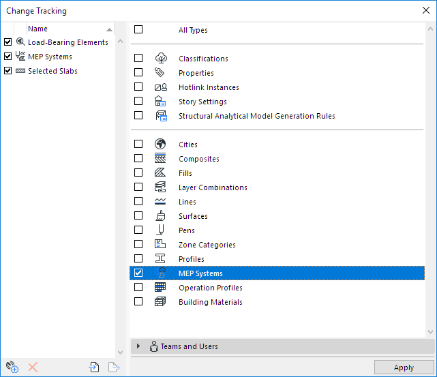Click the Surfaces paintbrush icon

[161, 216]
